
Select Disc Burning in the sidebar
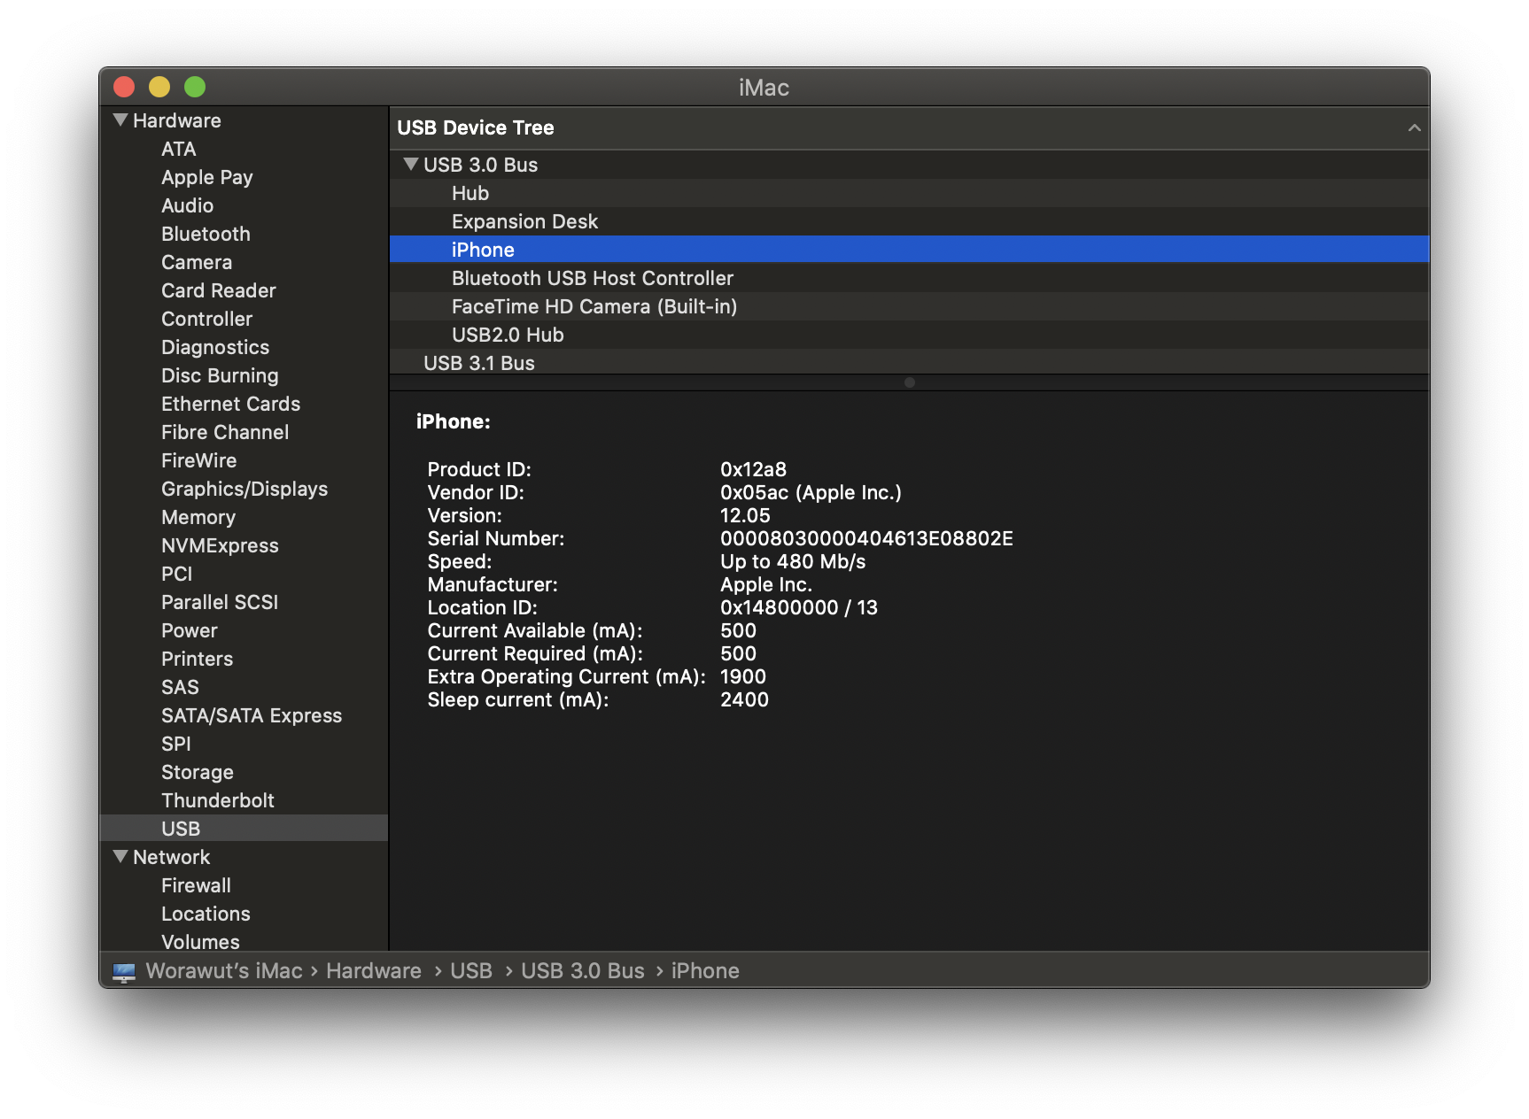pos(220,375)
